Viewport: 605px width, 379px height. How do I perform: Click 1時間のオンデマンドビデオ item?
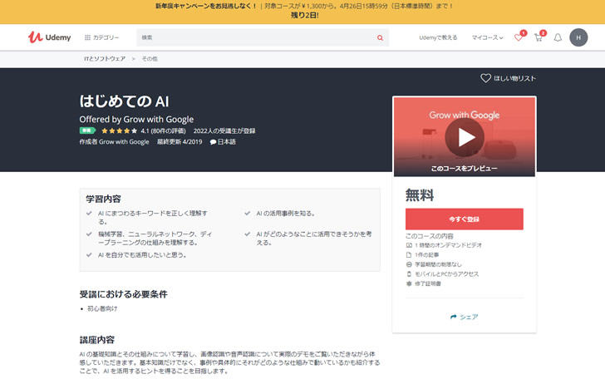[444, 245]
